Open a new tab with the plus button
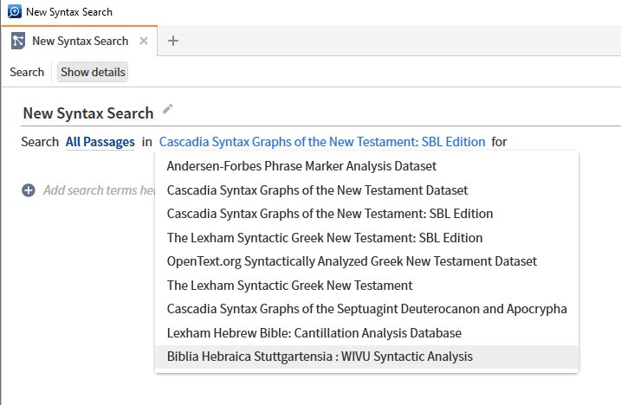 [173, 41]
